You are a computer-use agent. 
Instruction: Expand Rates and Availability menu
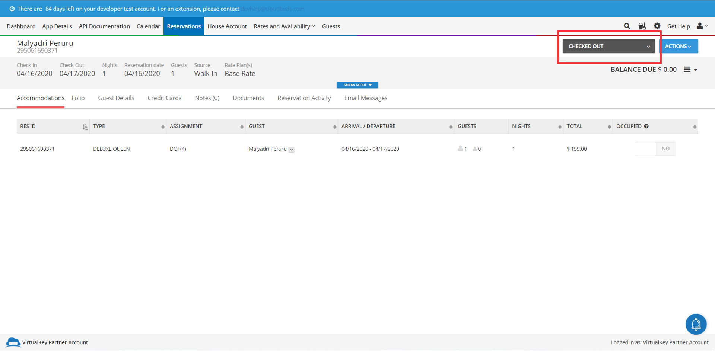[x=285, y=26]
